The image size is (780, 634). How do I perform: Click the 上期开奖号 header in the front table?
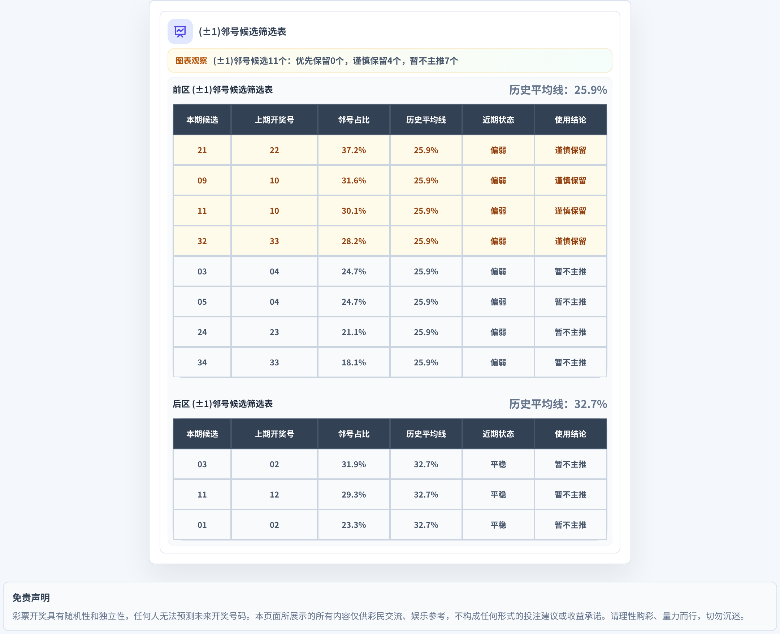(274, 120)
